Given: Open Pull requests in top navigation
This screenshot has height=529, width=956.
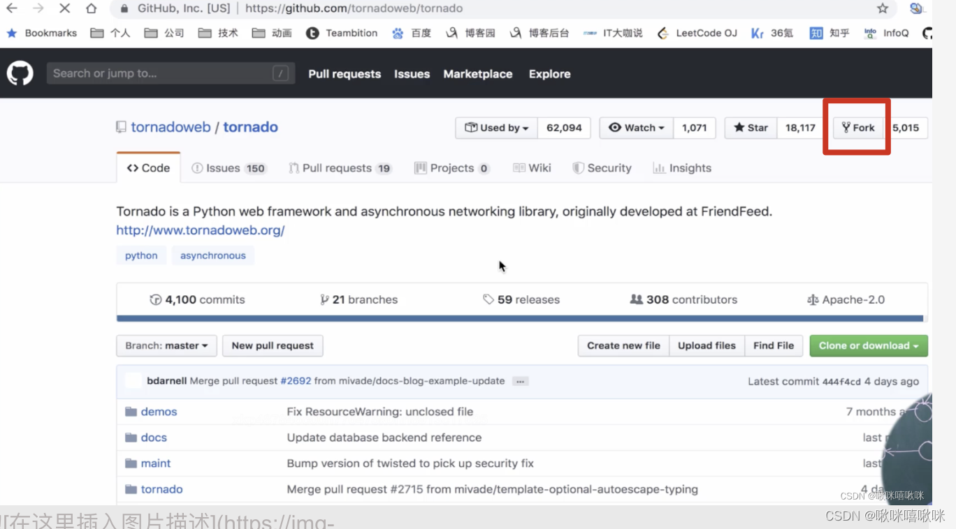Looking at the screenshot, I should pyautogui.click(x=345, y=74).
